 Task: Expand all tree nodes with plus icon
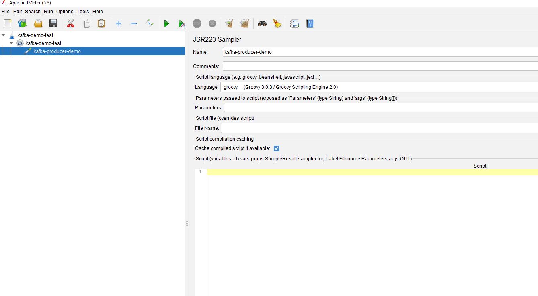tap(118, 23)
